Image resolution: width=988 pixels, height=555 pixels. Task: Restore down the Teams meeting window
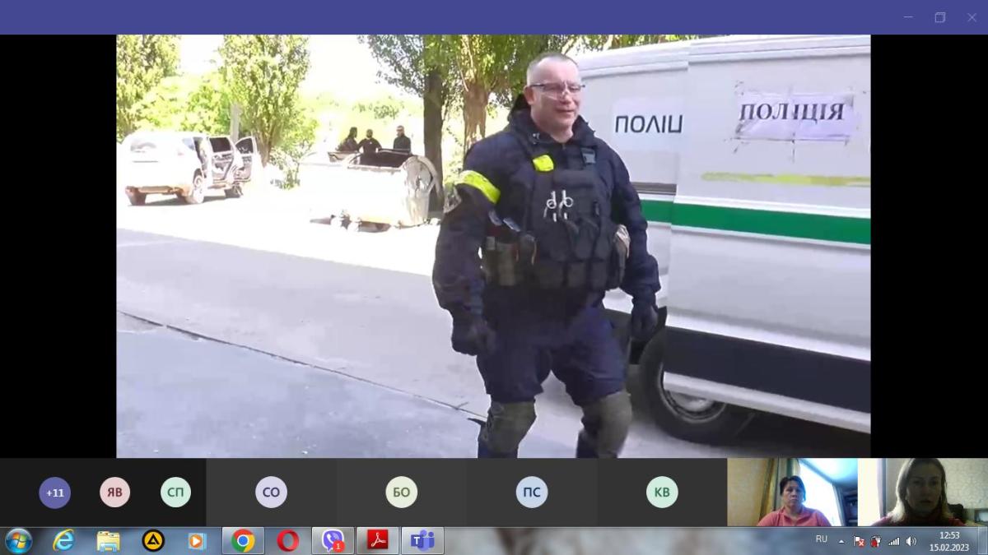(x=939, y=17)
